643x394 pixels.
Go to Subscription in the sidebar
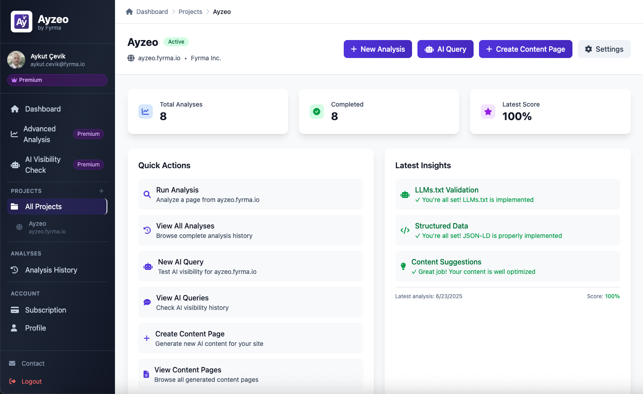(x=57, y=310)
